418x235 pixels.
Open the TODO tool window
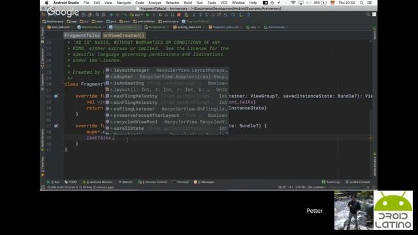pyautogui.click(x=71, y=182)
